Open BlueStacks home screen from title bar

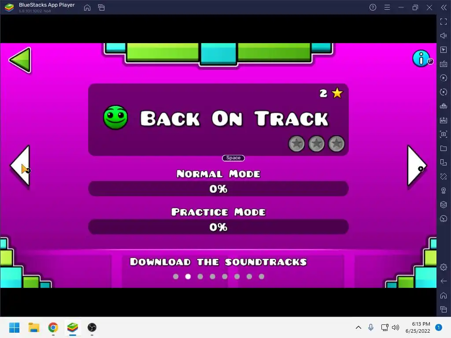point(87,7)
